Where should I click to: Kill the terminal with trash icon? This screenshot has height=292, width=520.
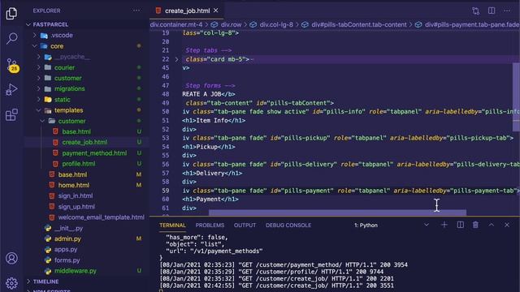point(475,225)
